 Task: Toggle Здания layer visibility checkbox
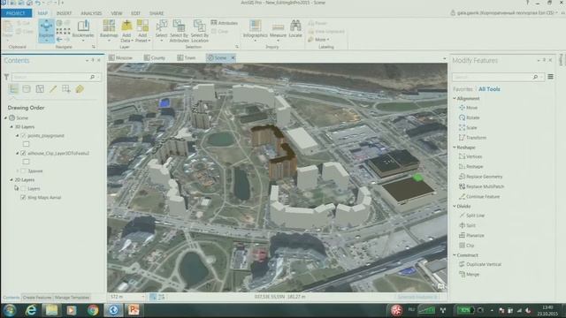(24, 170)
